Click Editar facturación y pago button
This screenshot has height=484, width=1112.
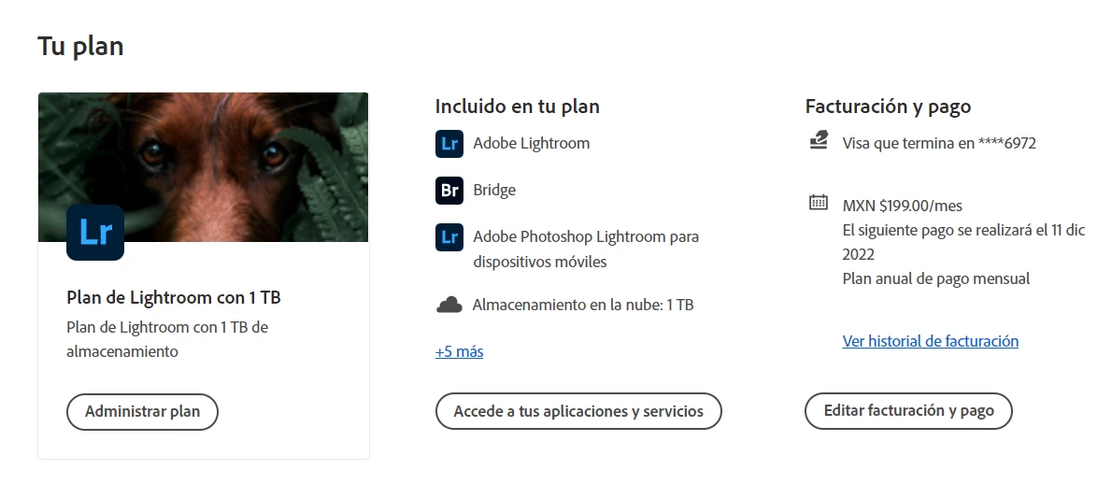(x=908, y=411)
